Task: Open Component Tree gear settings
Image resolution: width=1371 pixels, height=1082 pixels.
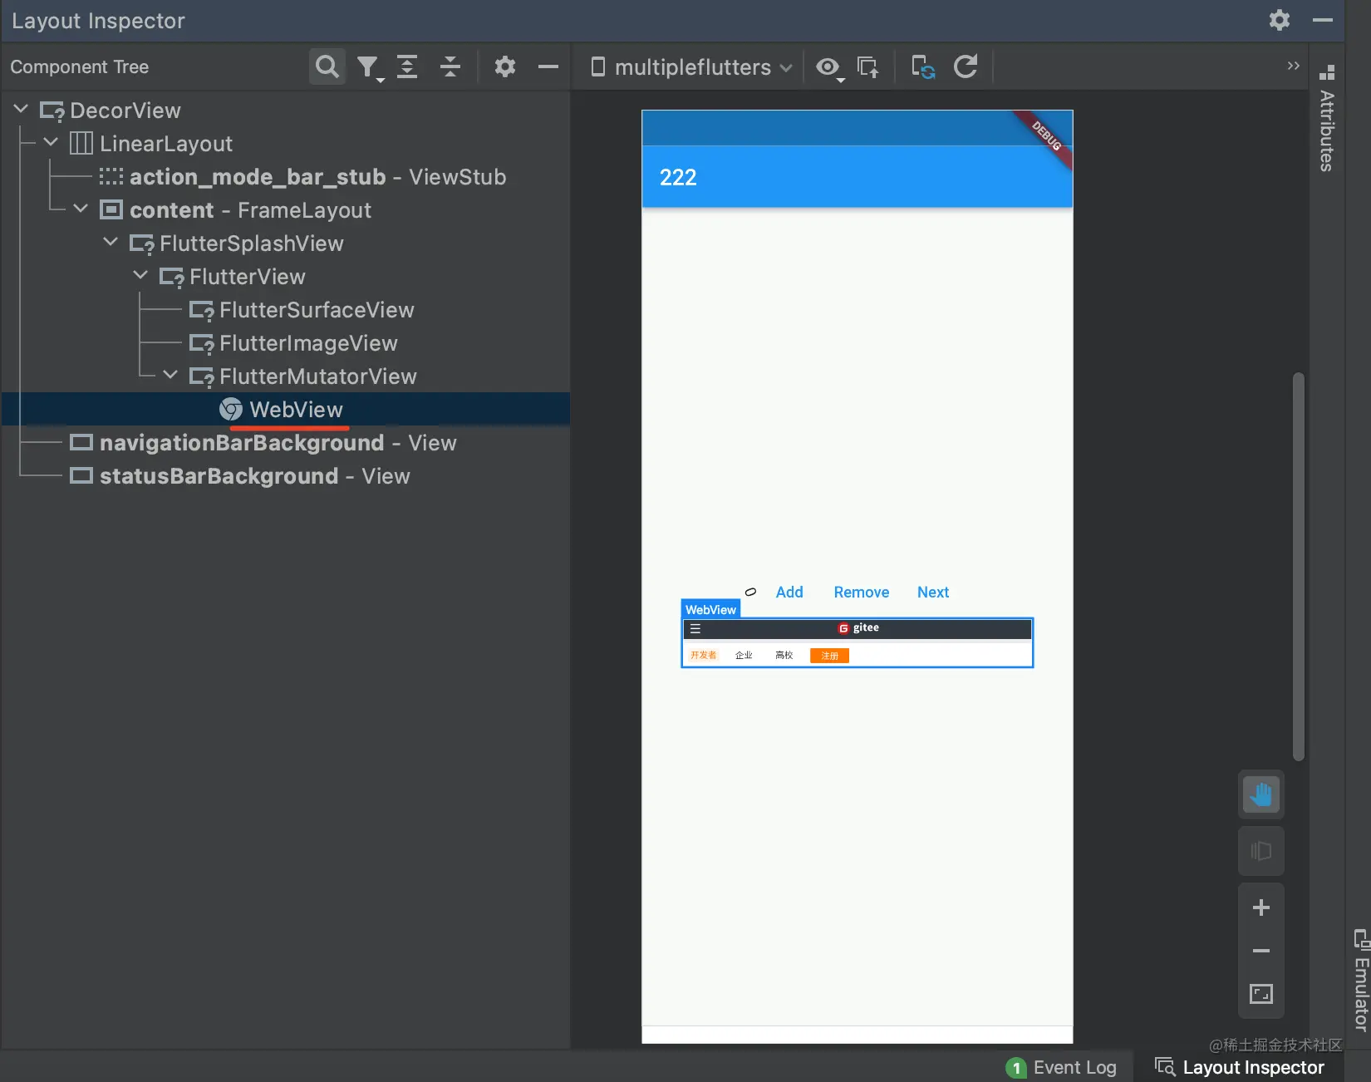Action: coord(505,66)
